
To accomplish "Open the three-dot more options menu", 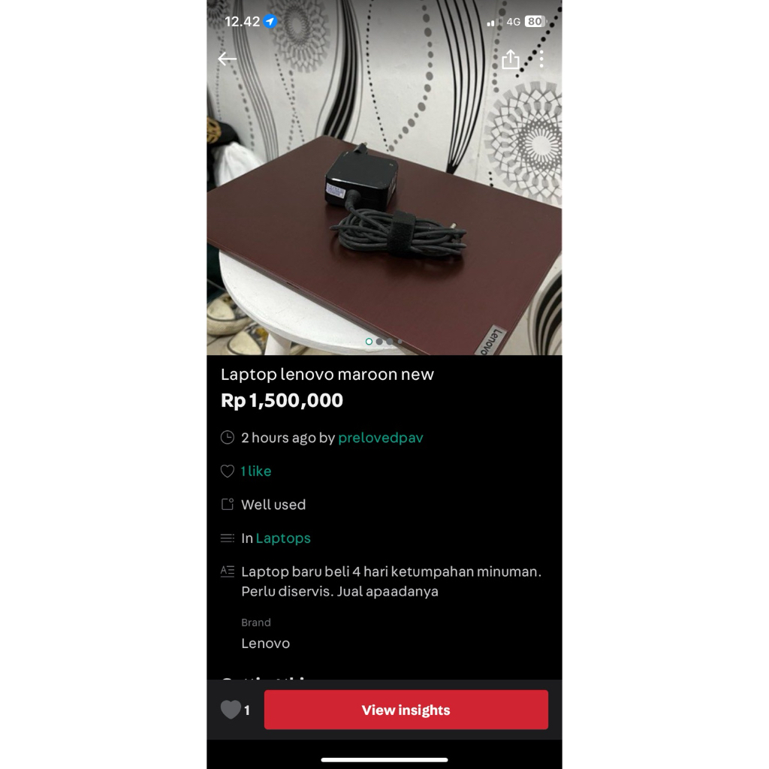I will 541,59.
